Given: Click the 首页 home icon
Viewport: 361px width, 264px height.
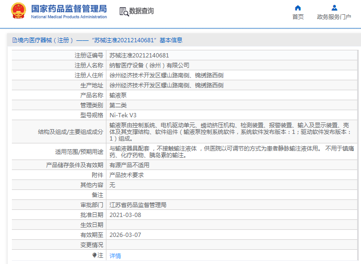Looking at the screenshot, I should [x=298, y=8].
